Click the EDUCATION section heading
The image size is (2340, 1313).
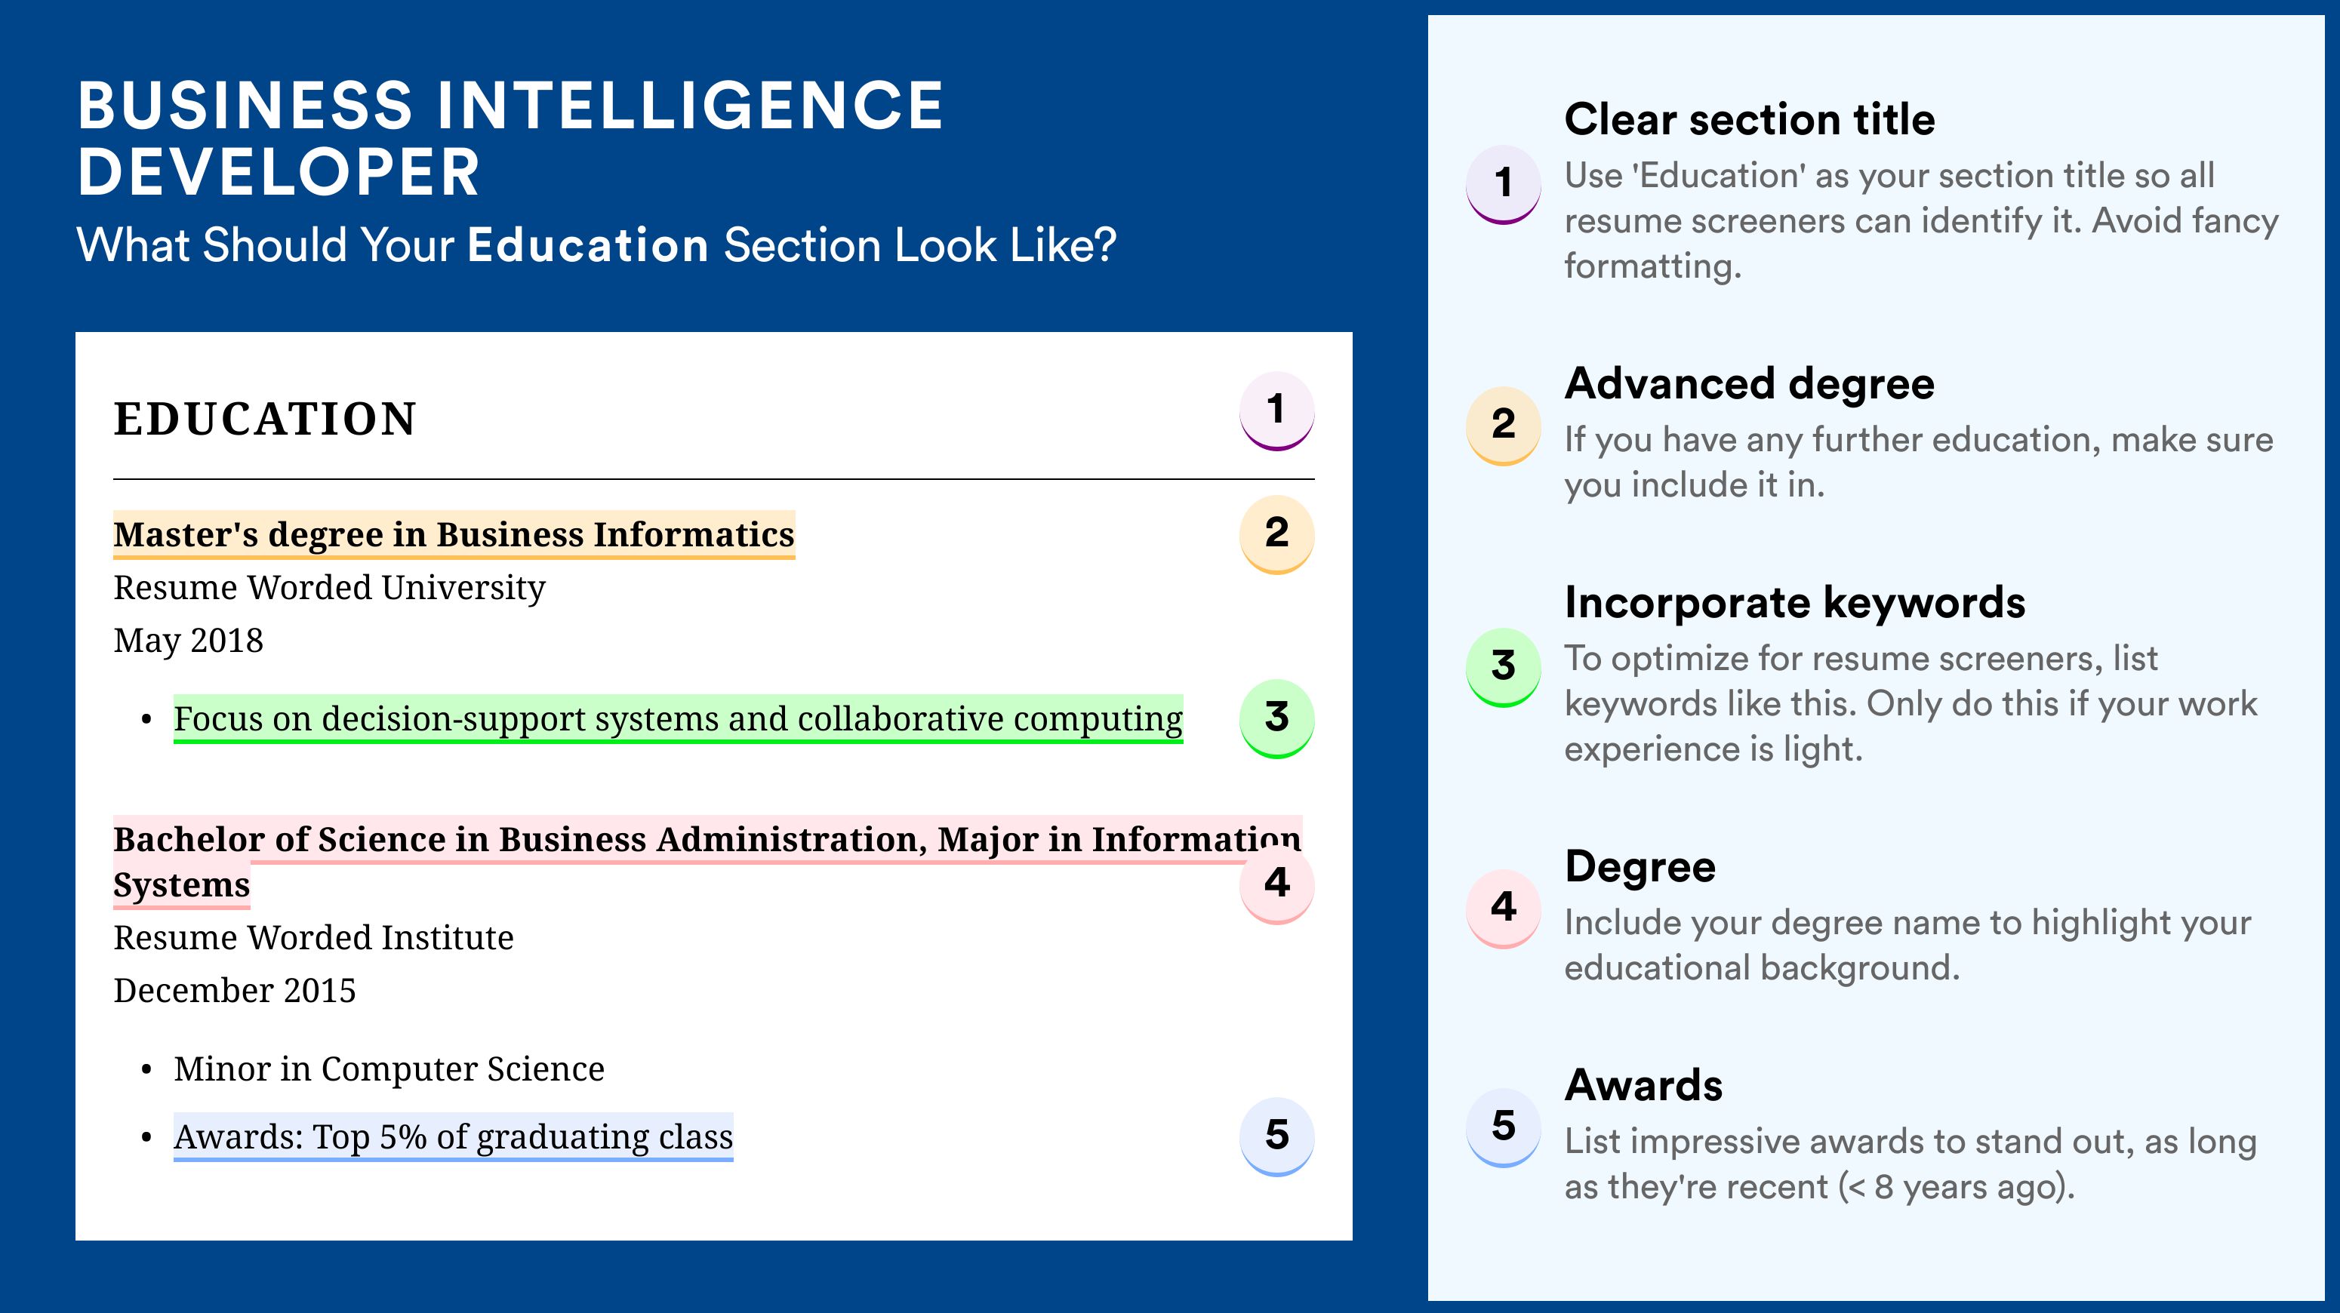(265, 420)
